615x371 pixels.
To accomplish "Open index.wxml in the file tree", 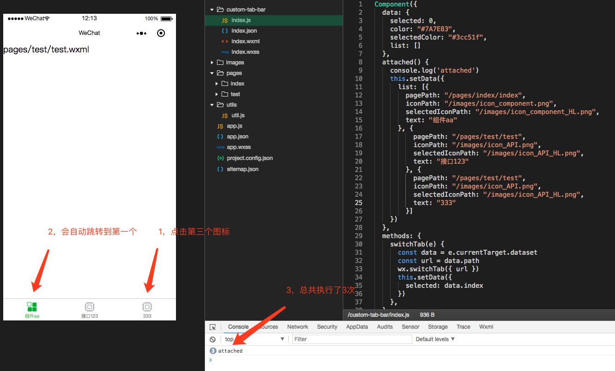I will [246, 41].
